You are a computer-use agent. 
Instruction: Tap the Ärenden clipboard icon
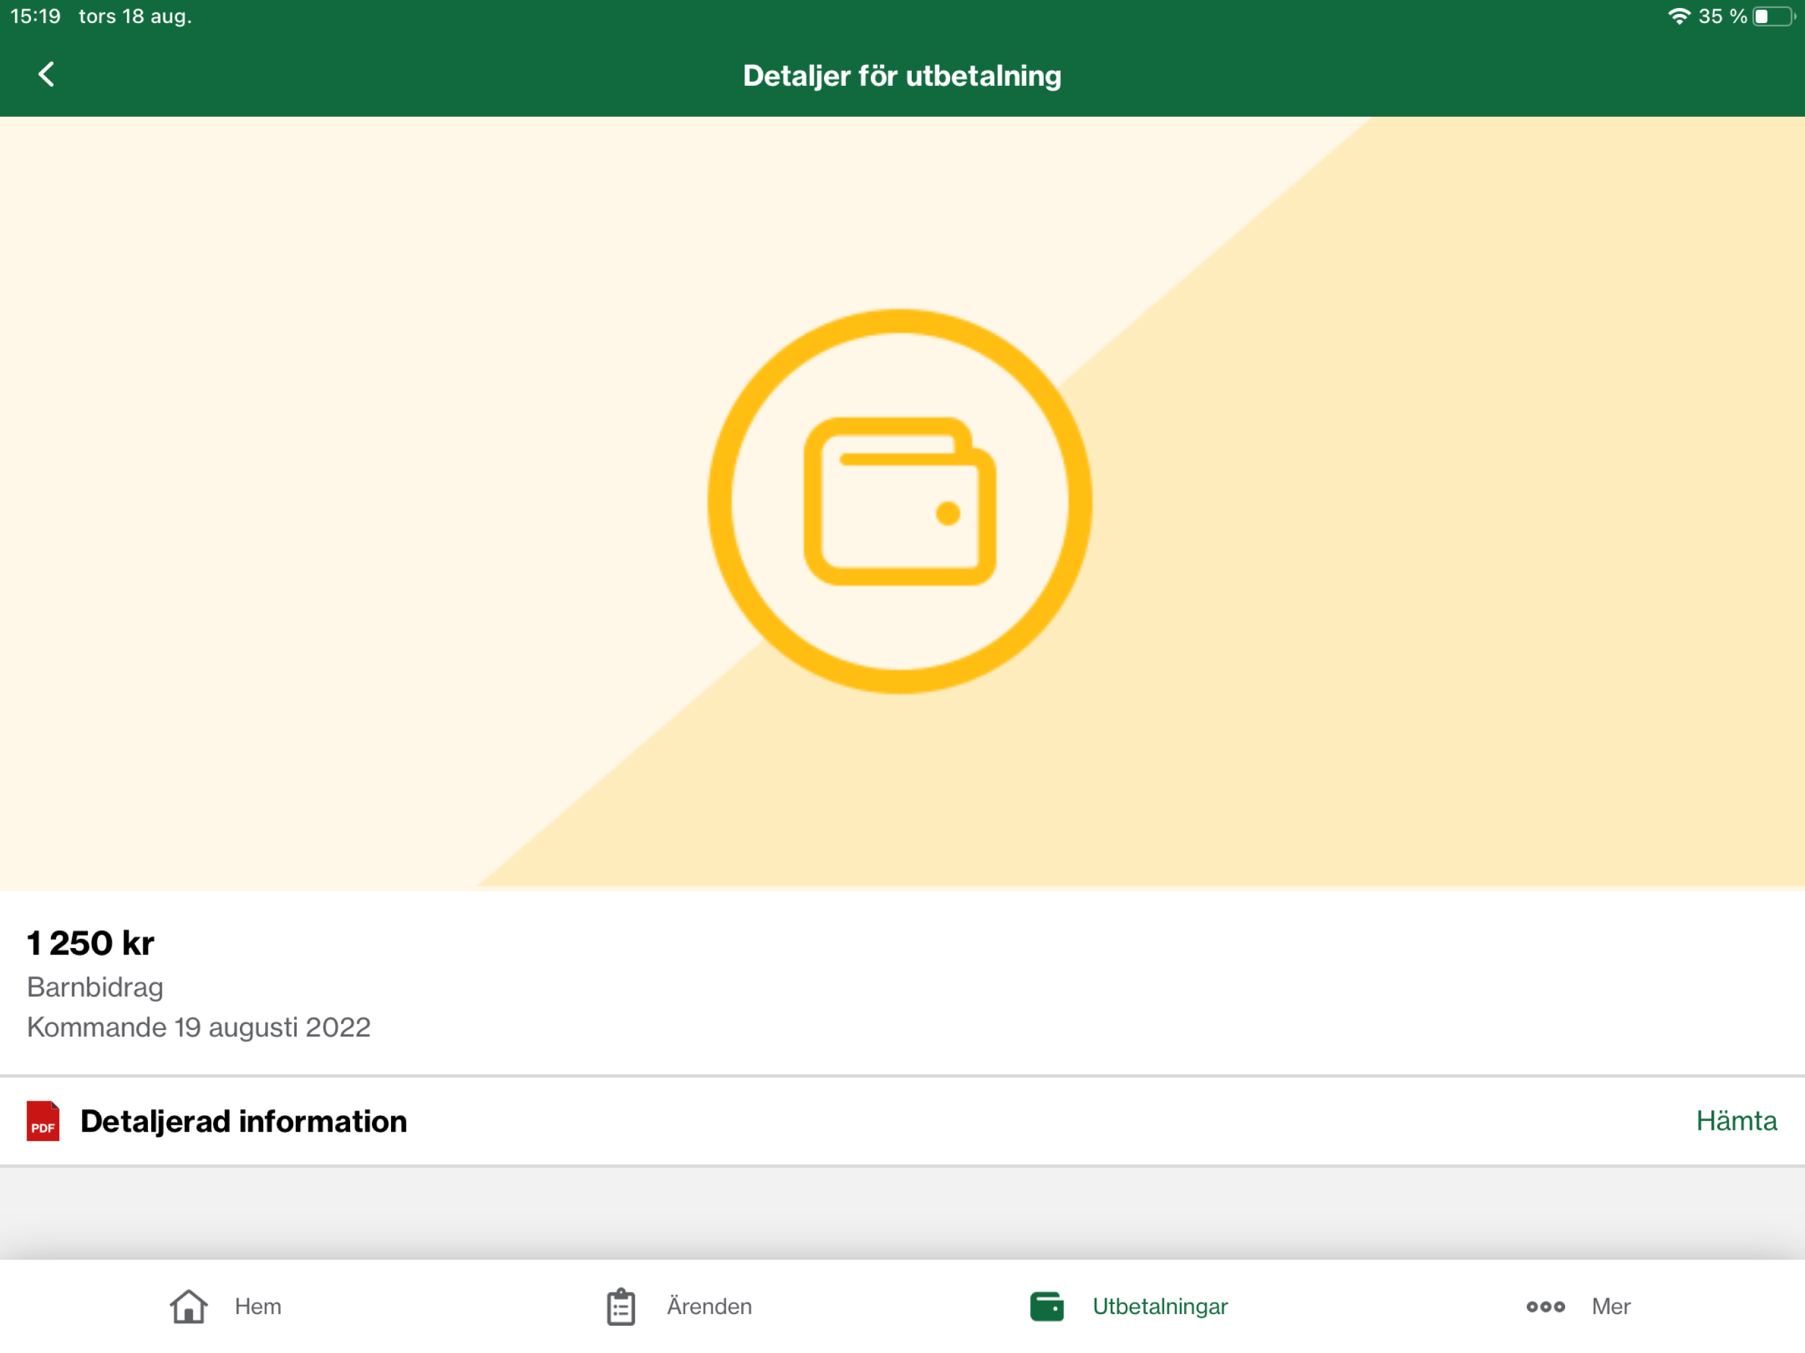point(621,1307)
